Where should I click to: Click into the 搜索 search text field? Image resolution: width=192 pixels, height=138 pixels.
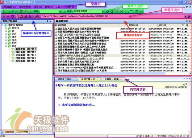pos(49,12)
